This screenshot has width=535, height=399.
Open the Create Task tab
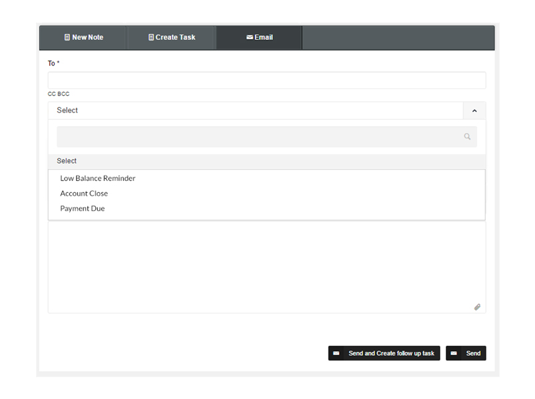click(172, 37)
